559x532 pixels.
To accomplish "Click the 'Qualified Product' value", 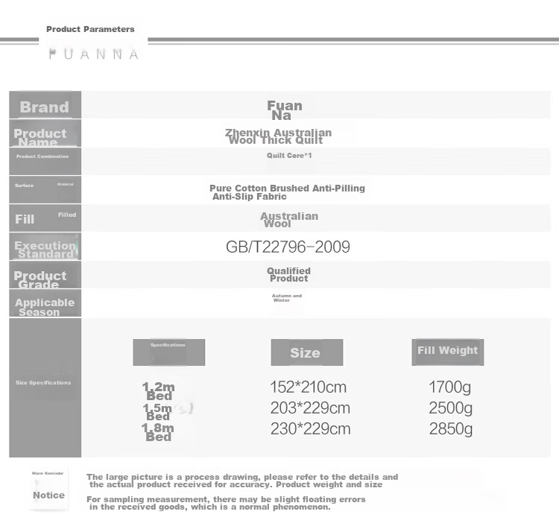I will 288,275.
